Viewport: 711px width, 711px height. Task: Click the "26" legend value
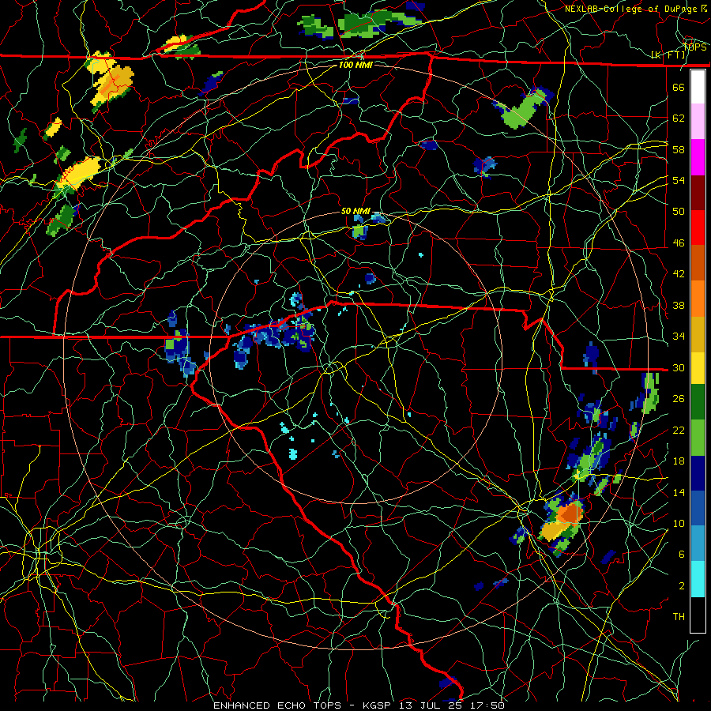[679, 399]
